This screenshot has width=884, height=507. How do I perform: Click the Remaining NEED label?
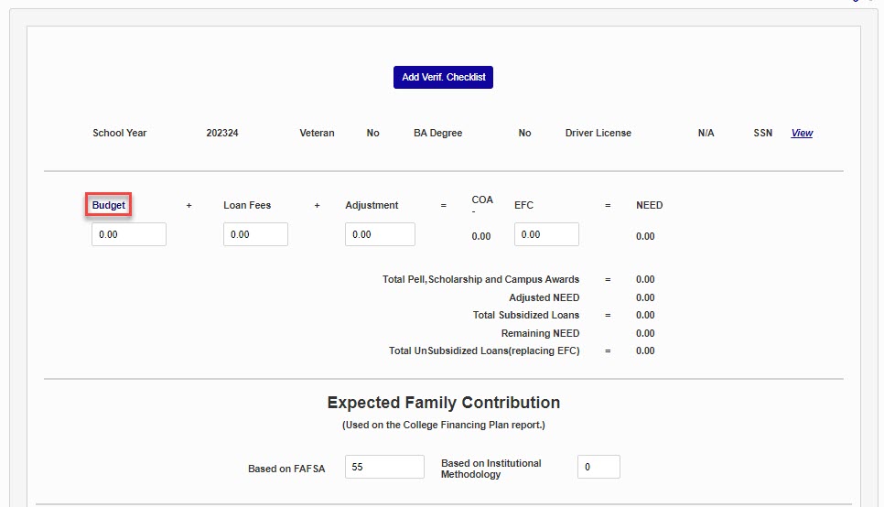click(540, 333)
